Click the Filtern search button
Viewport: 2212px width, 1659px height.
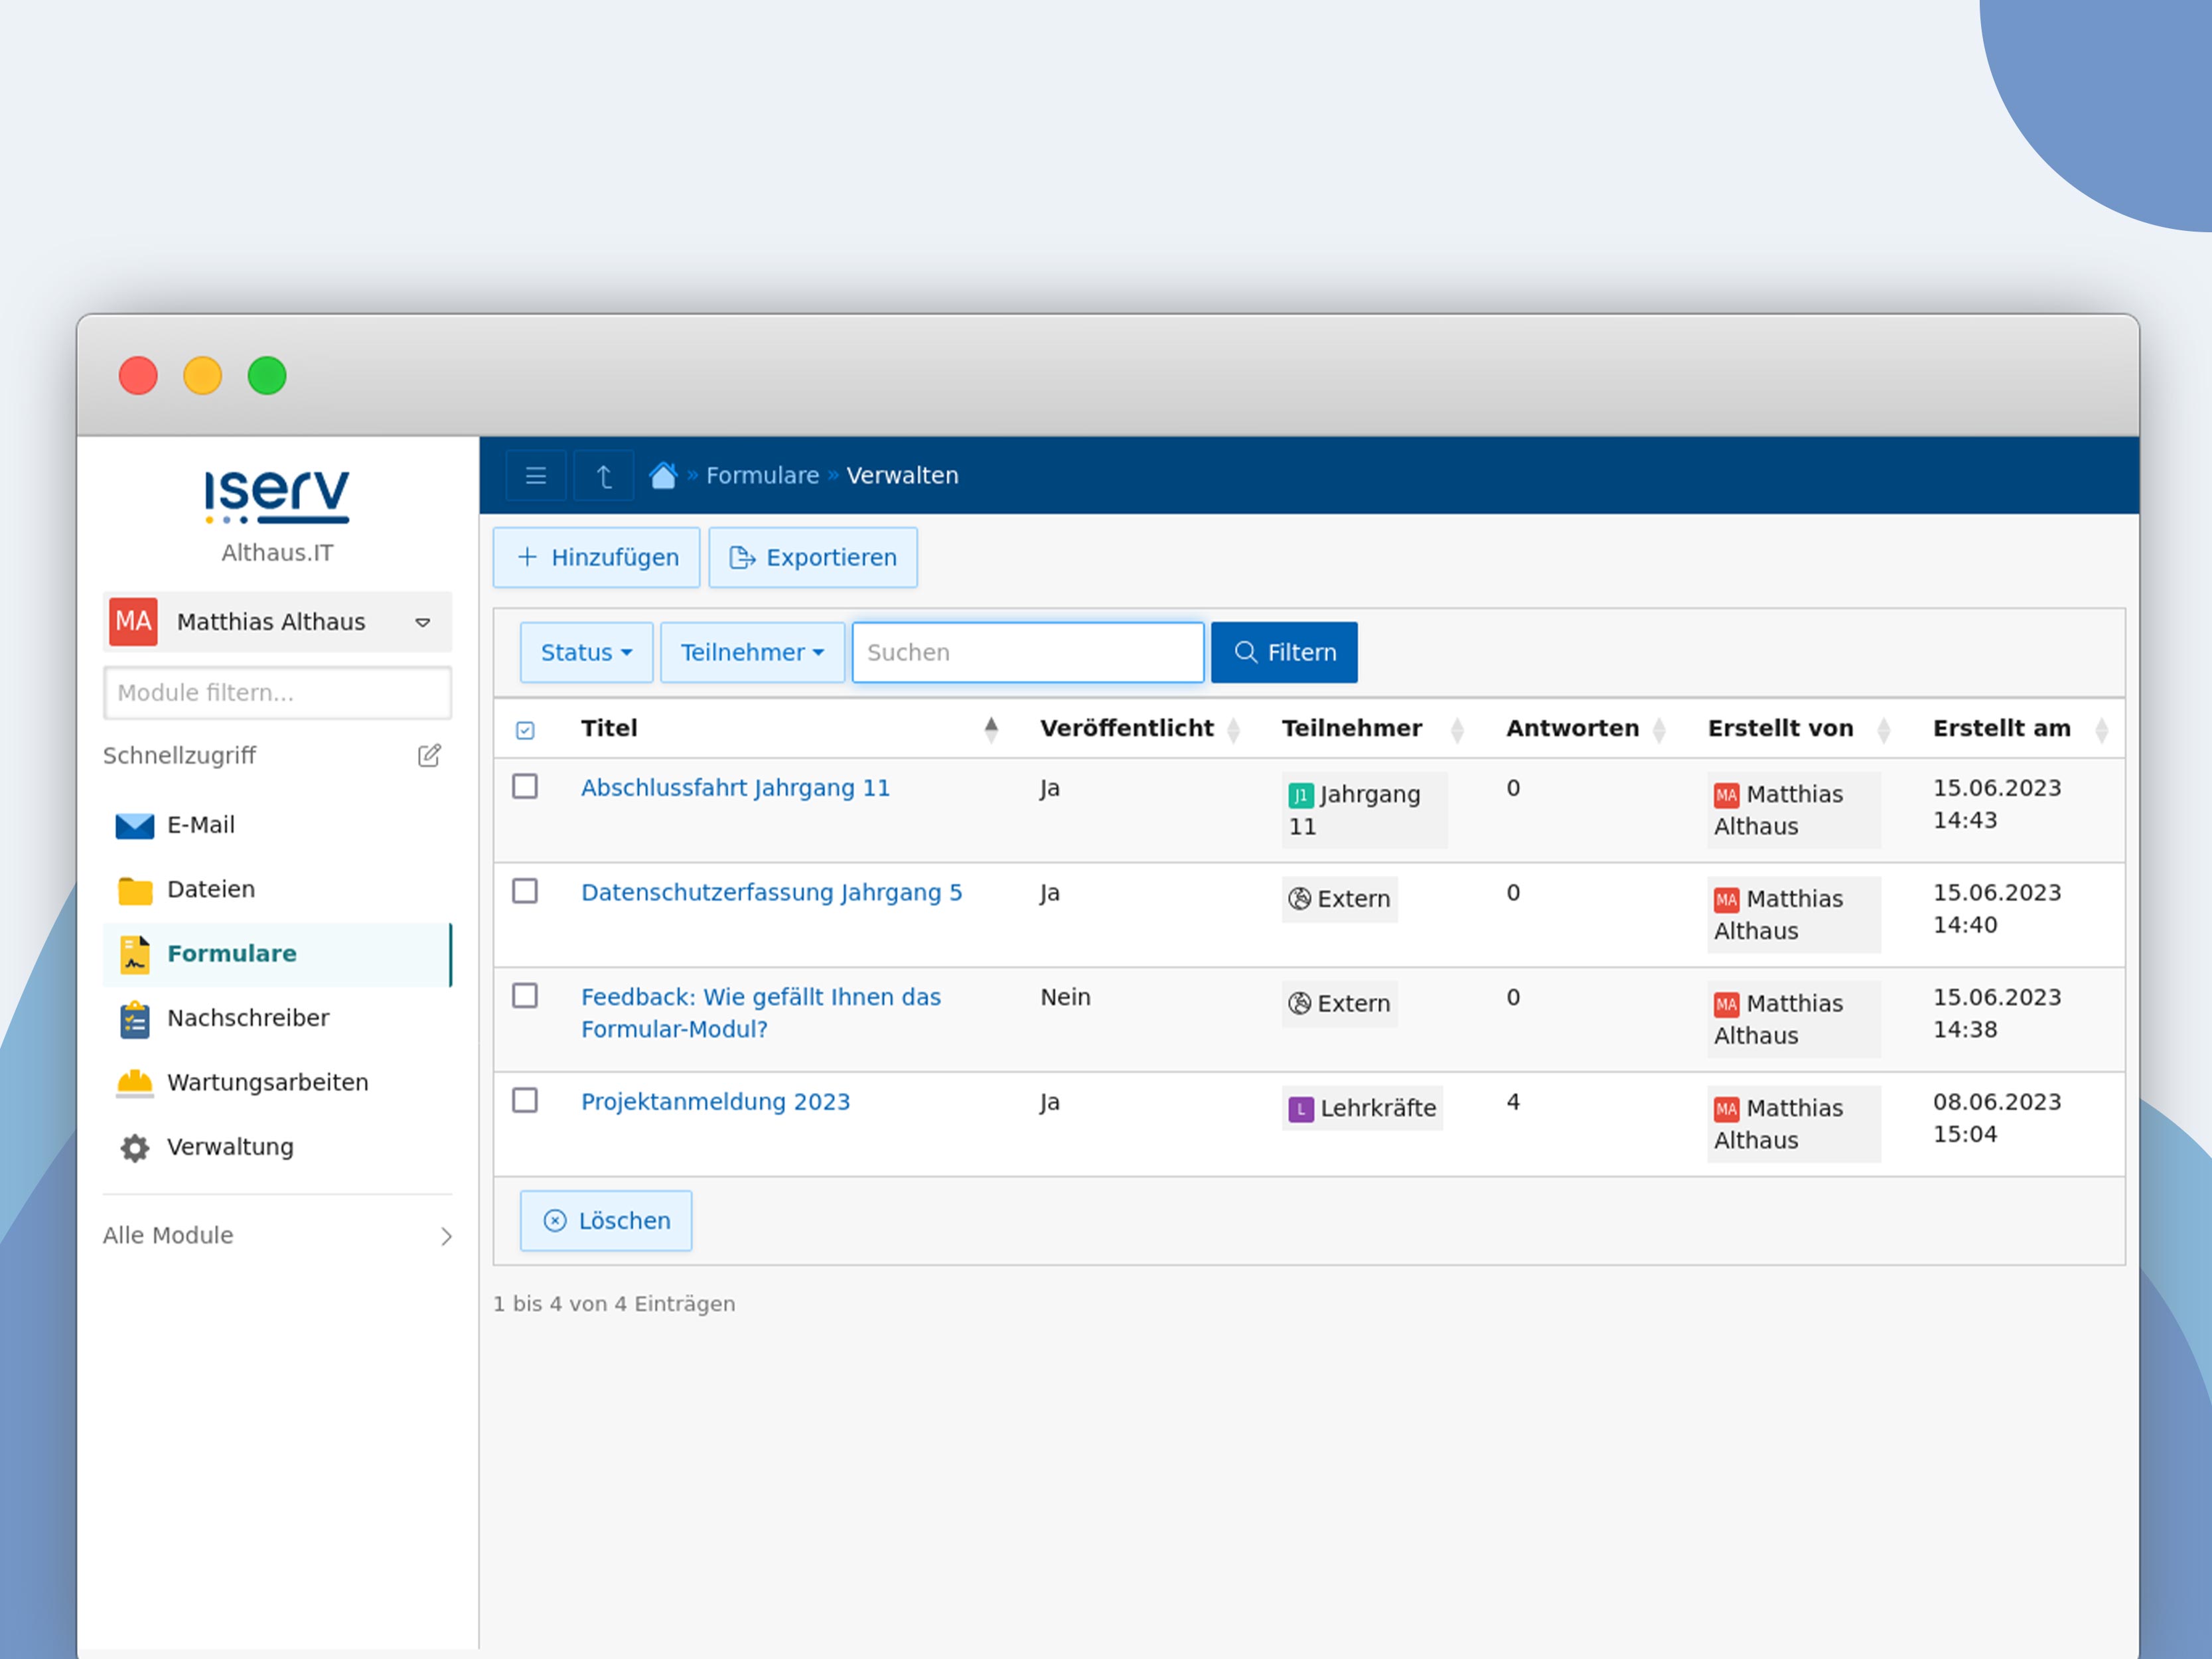coord(1284,653)
